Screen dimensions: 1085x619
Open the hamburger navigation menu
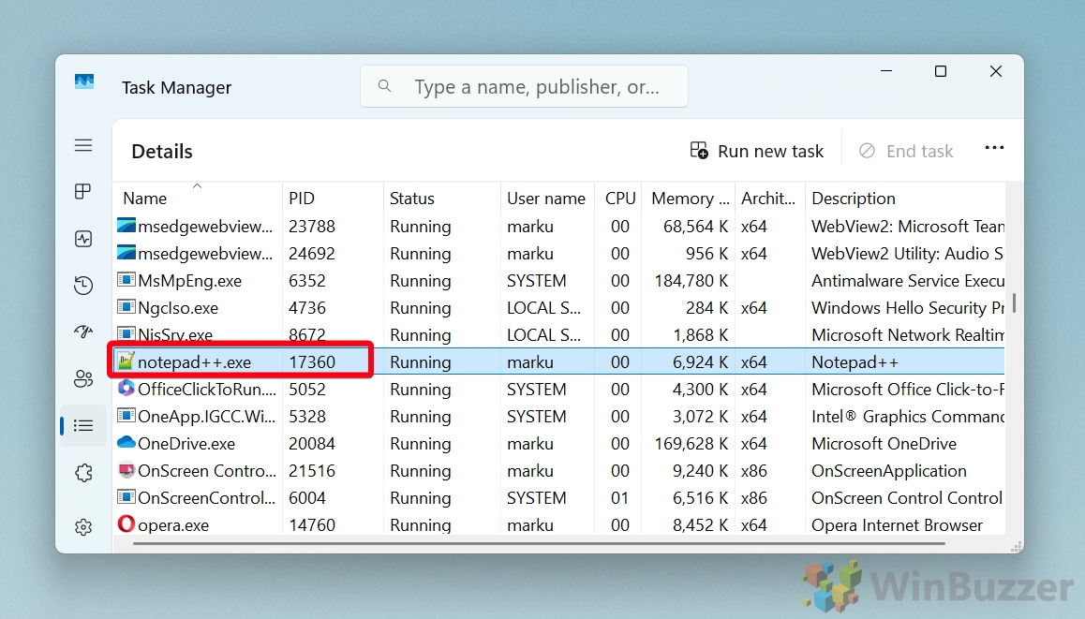click(83, 145)
